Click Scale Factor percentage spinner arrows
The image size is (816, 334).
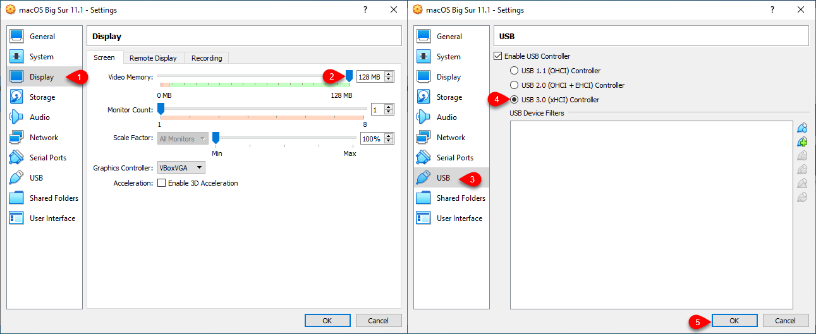coord(389,138)
